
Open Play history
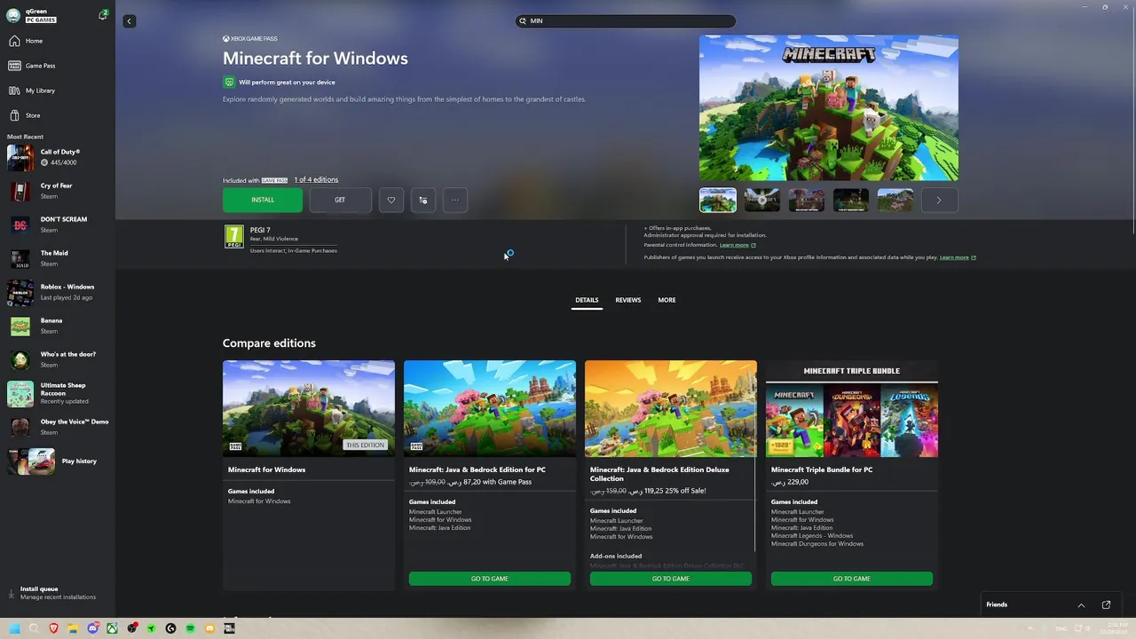click(58, 461)
